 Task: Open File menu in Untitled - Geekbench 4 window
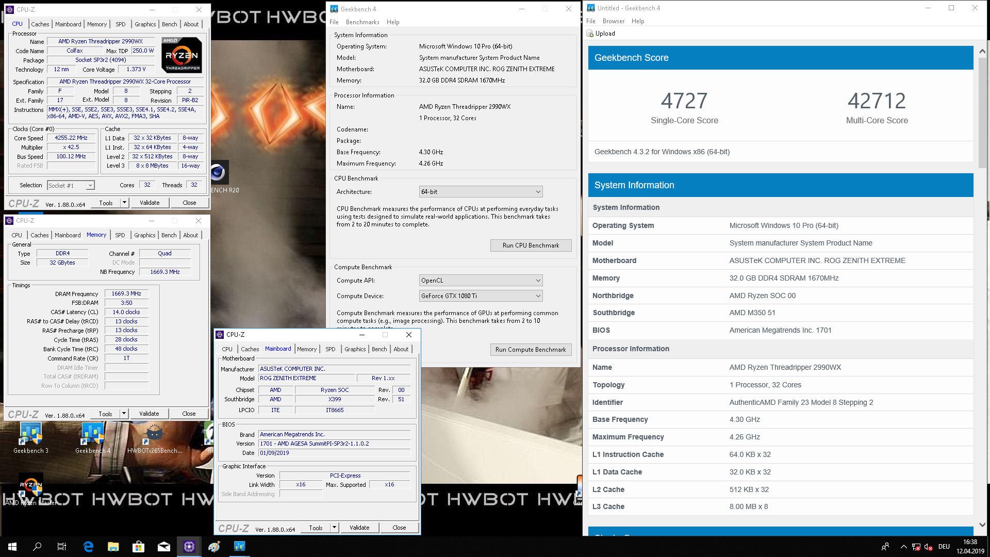click(x=591, y=21)
